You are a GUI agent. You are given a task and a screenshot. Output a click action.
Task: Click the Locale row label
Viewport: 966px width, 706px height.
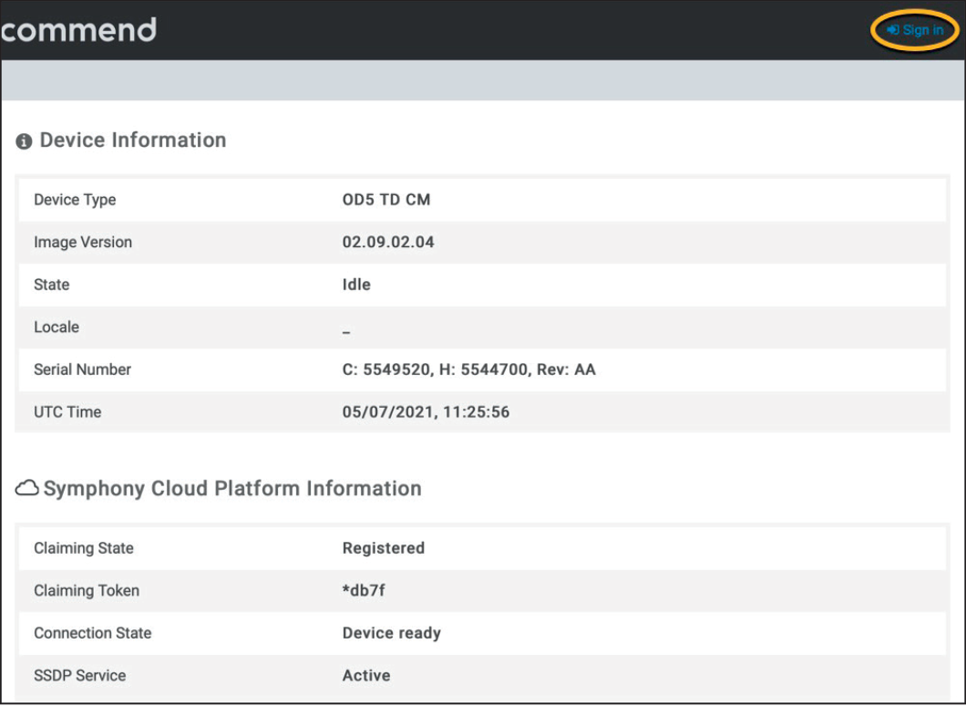pyautogui.click(x=57, y=327)
